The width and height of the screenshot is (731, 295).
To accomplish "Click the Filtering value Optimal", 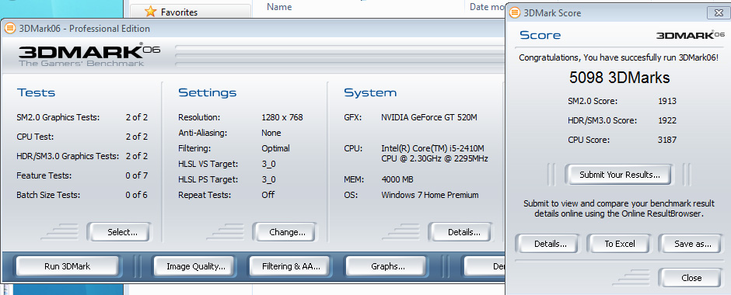I will [x=275, y=148].
